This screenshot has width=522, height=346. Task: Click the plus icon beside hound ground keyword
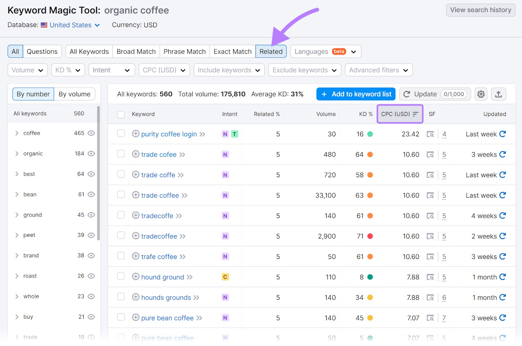136,277
